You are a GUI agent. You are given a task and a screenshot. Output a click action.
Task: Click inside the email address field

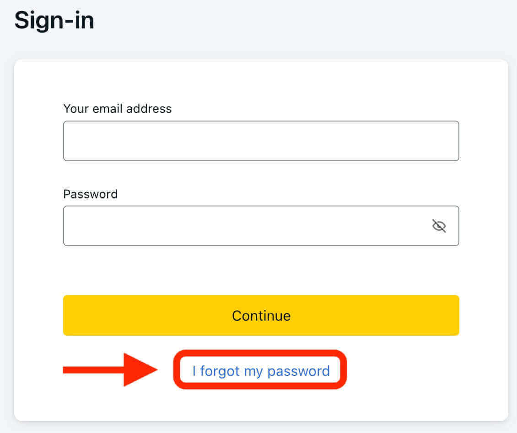[x=261, y=141]
